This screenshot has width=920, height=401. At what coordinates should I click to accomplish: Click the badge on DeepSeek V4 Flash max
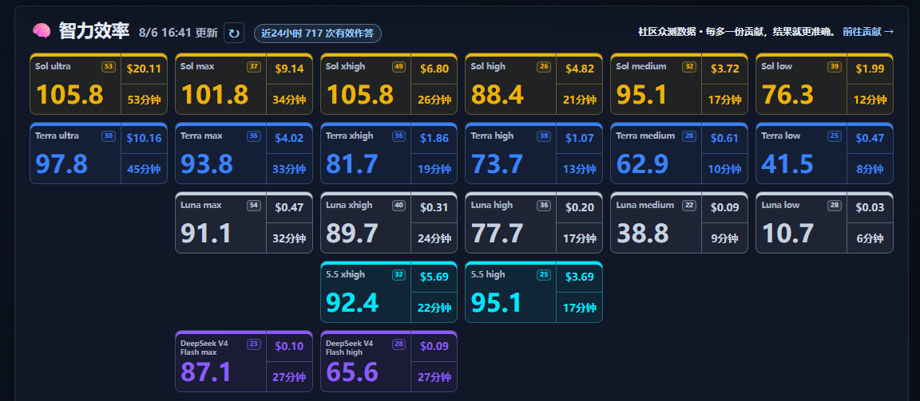point(253,344)
